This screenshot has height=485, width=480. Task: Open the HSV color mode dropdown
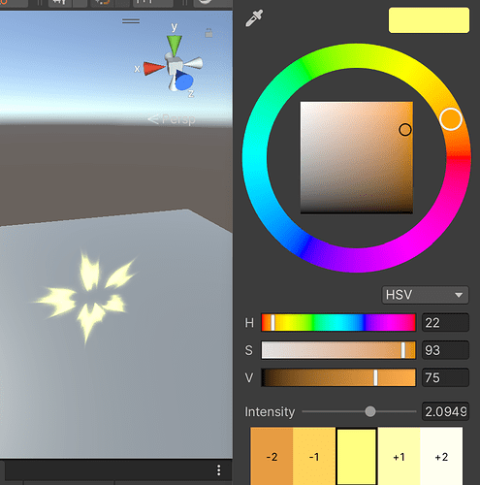coord(425,295)
